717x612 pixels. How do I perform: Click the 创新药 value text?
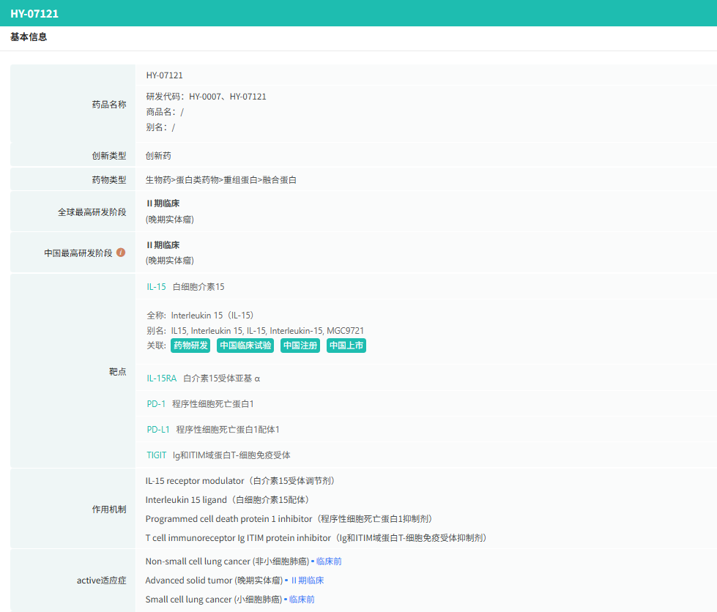158,156
